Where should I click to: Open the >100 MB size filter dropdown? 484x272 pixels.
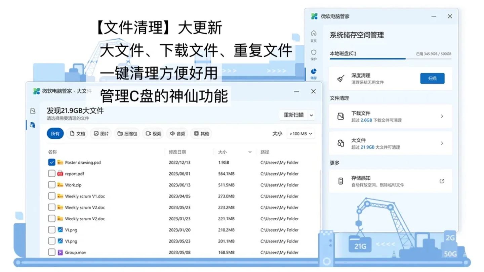click(x=300, y=133)
